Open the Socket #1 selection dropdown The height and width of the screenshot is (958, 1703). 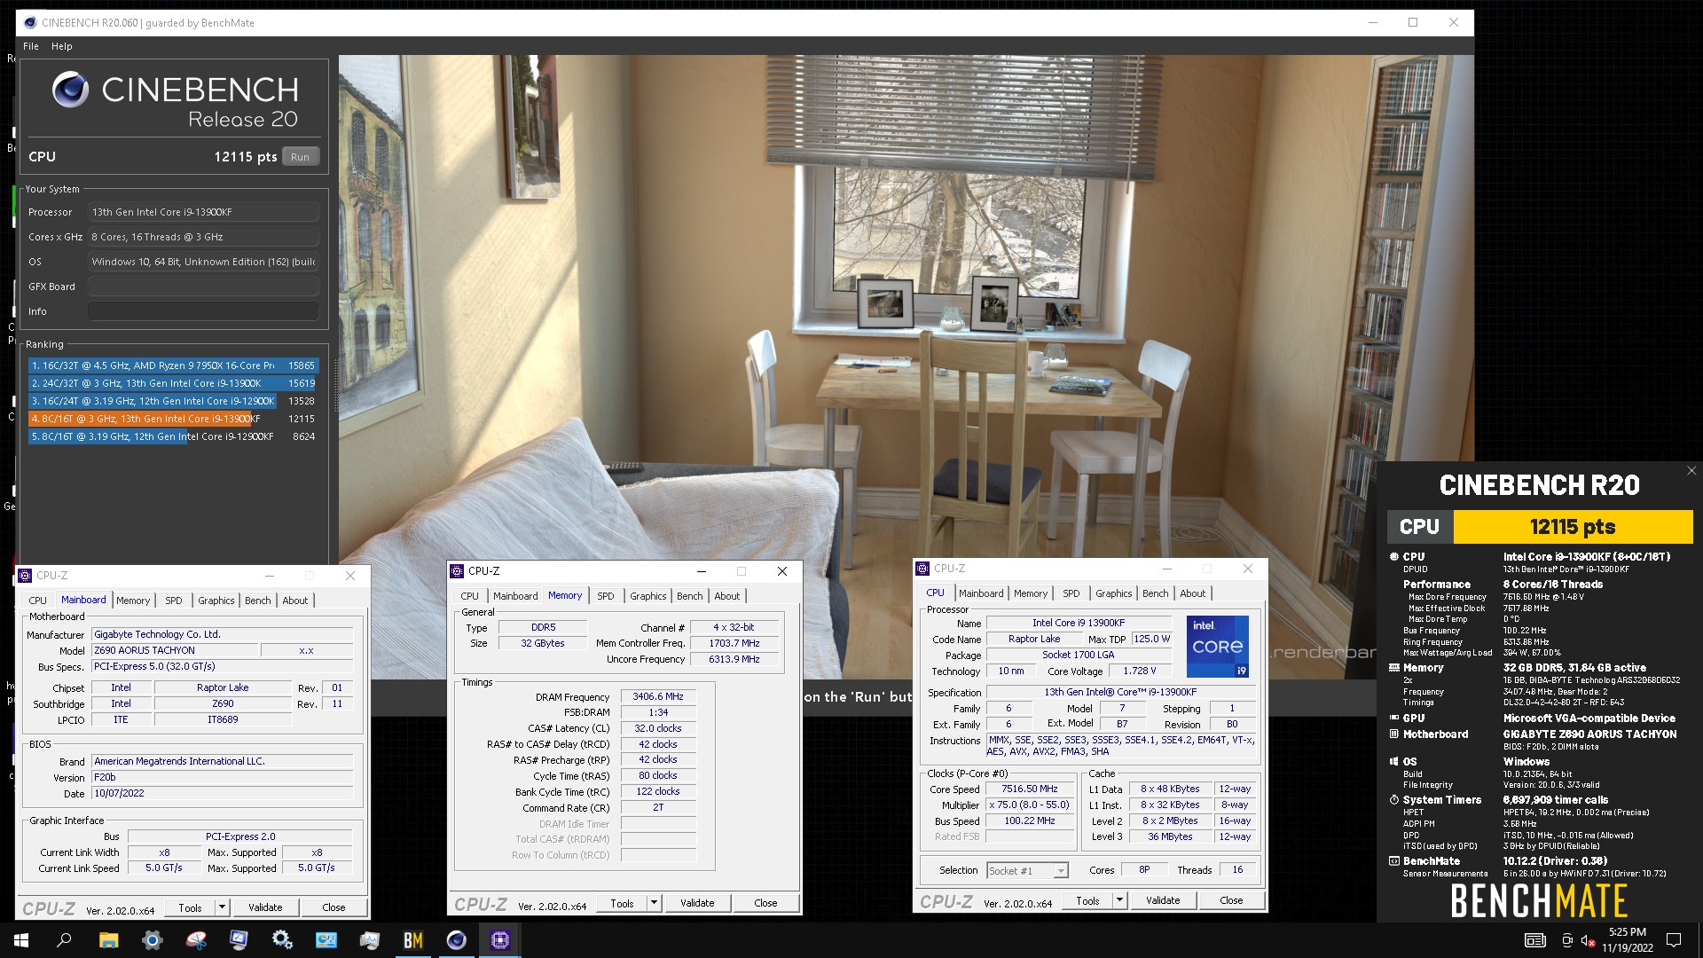tap(1027, 871)
